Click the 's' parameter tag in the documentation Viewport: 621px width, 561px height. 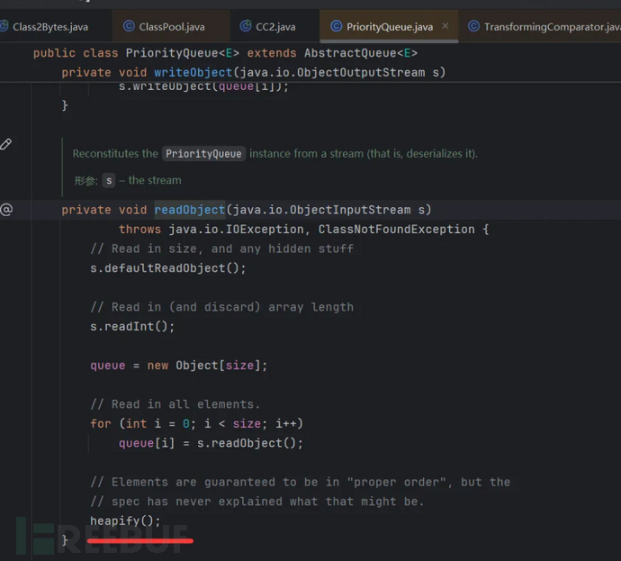coord(109,180)
